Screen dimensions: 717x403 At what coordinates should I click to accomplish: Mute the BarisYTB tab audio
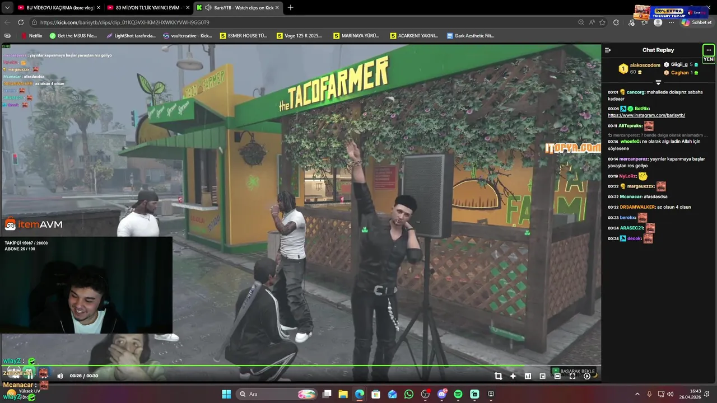point(208,8)
